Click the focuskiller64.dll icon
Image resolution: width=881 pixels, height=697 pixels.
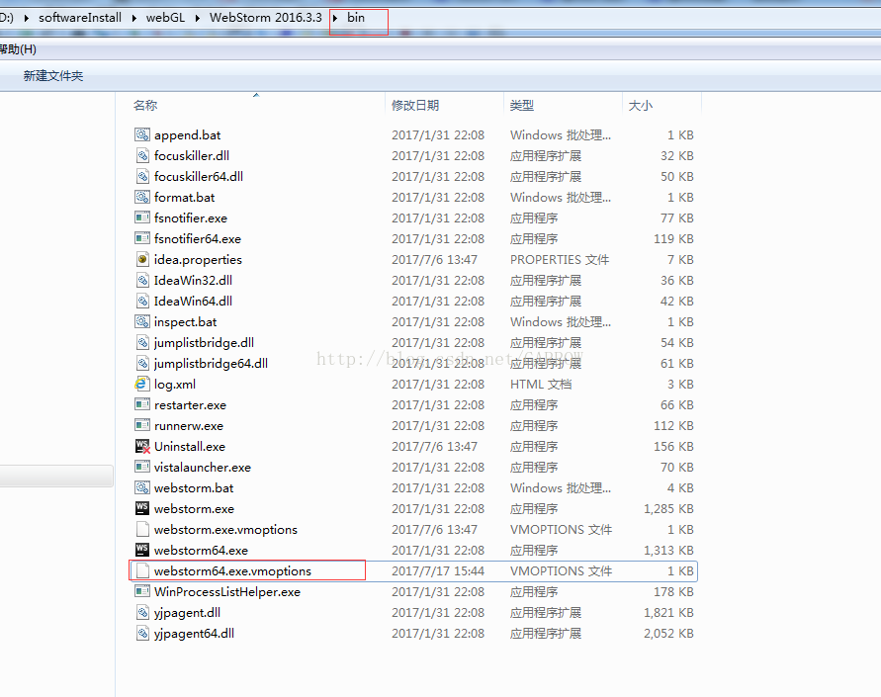click(142, 176)
